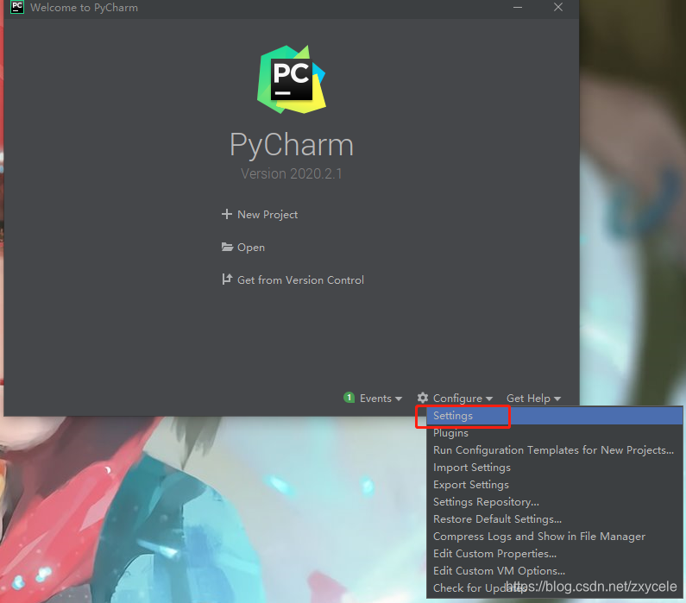Select Check for Updates menu entry

point(554,588)
